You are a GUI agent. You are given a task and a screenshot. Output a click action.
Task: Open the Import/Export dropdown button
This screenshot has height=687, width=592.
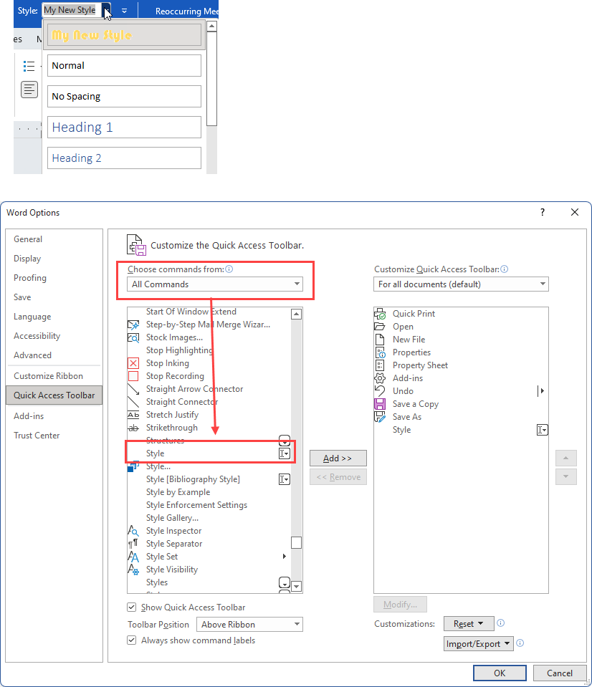[x=479, y=643]
